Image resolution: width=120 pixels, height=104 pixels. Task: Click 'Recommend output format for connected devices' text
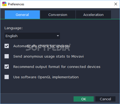click(x=57, y=67)
